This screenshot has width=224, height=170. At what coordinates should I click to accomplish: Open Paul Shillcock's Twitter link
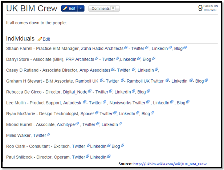click(x=78, y=157)
